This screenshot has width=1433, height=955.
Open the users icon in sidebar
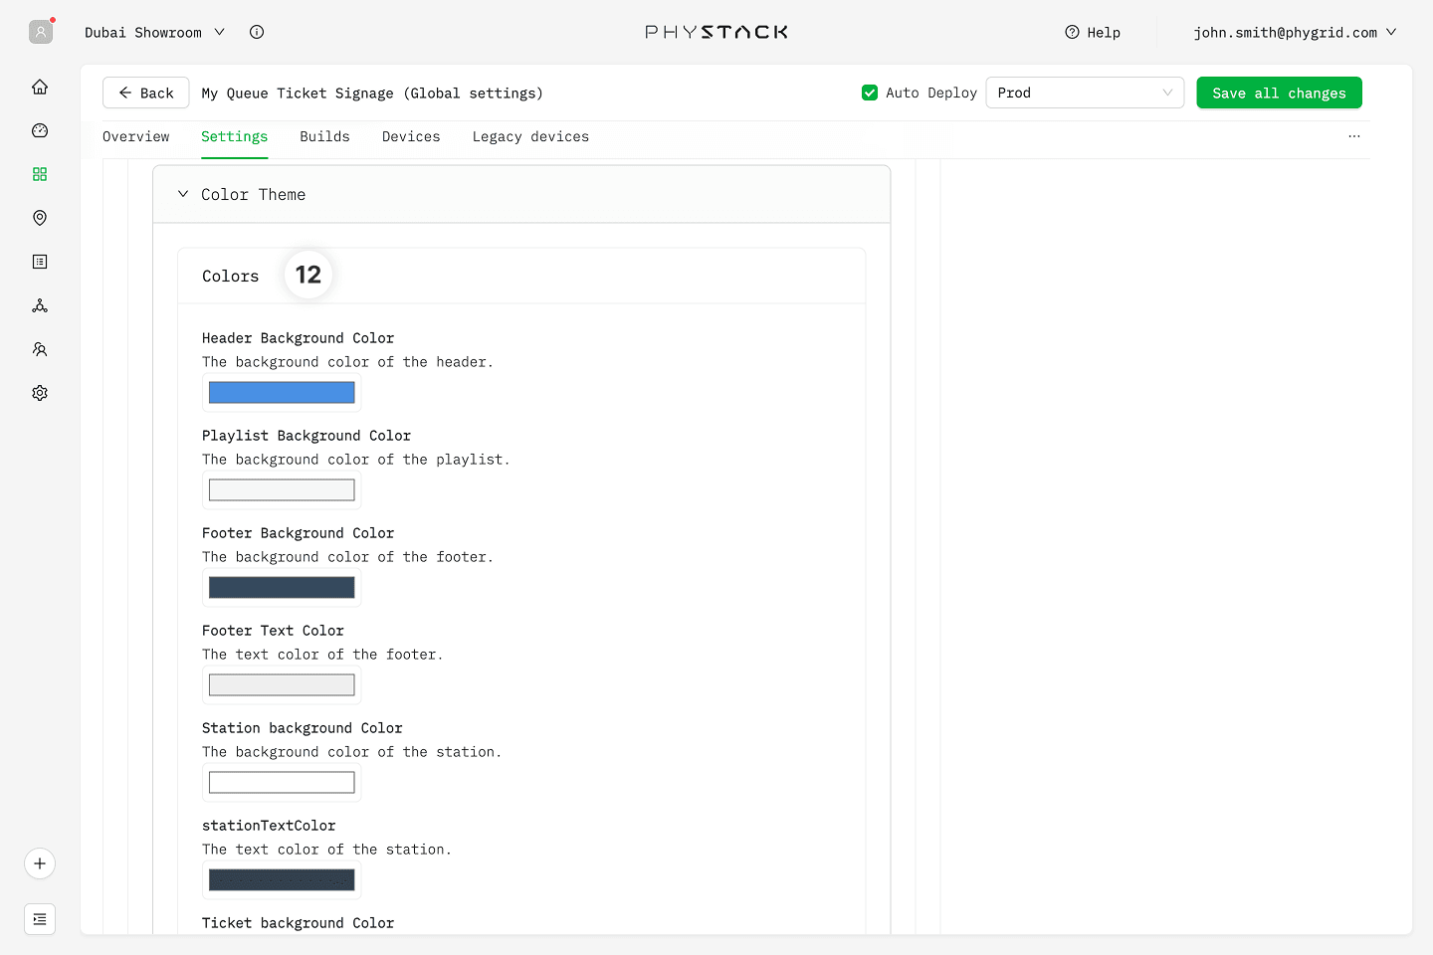[x=40, y=349]
